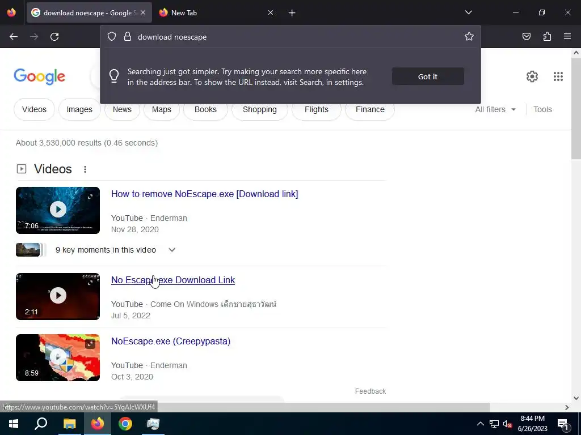Filter results by Maps
This screenshot has height=435, width=581.
[x=162, y=109]
